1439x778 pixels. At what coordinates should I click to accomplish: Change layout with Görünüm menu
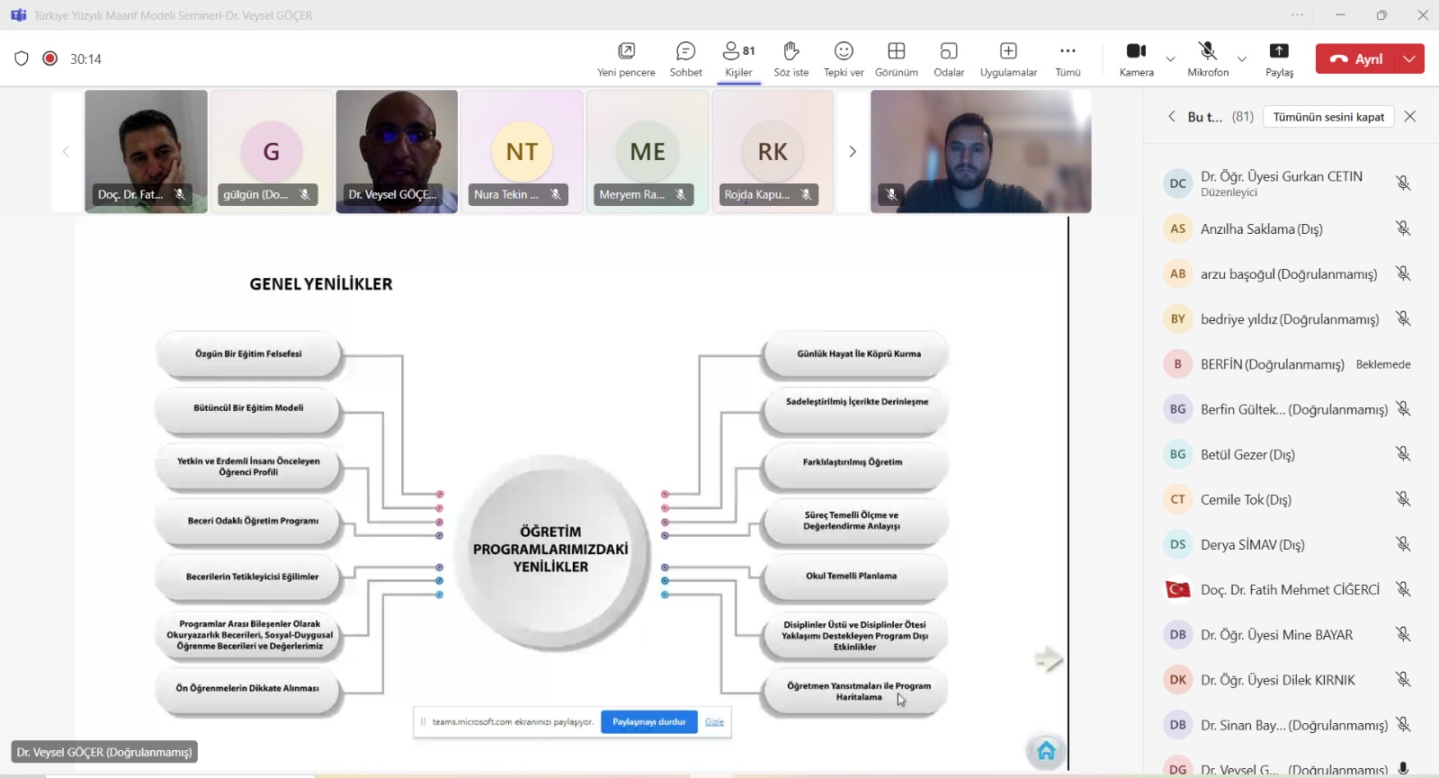(896, 58)
